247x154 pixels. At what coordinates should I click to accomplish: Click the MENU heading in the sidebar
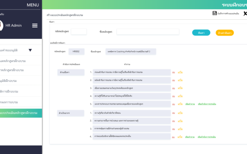tap(33, 5)
